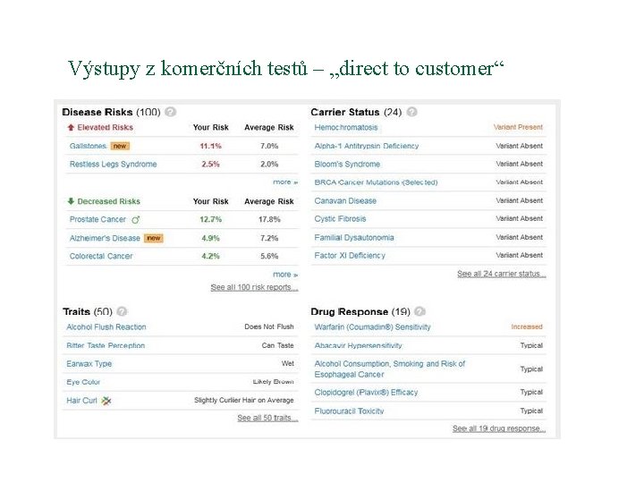Screen dimensions: 644x483
Task: Open See all 50 traits link
Action: pyautogui.click(x=267, y=418)
